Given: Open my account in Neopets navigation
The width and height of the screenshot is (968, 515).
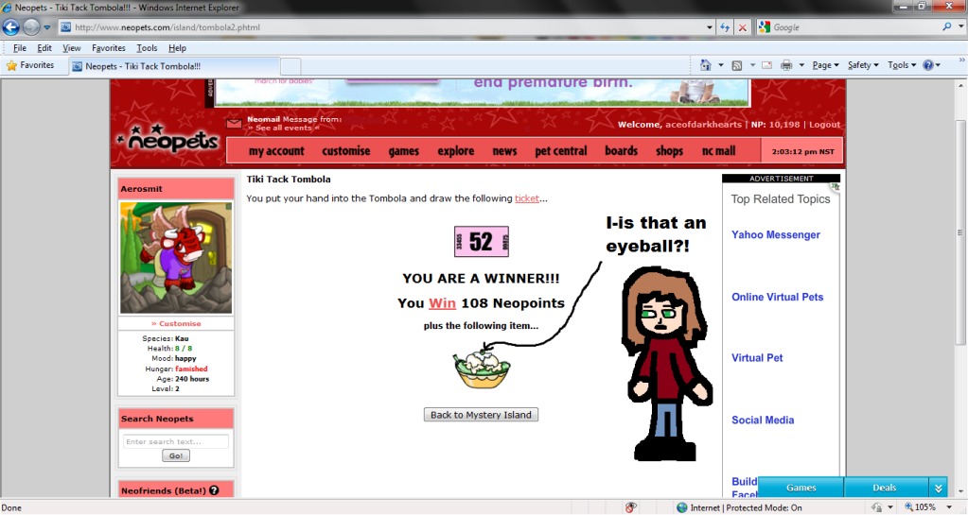Looking at the screenshot, I should (276, 151).
